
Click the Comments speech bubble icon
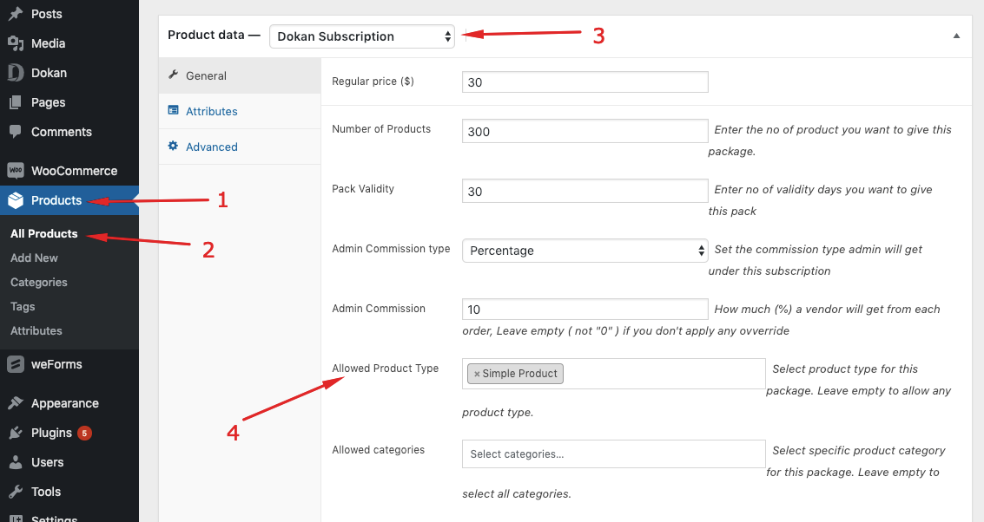point(16,132)
